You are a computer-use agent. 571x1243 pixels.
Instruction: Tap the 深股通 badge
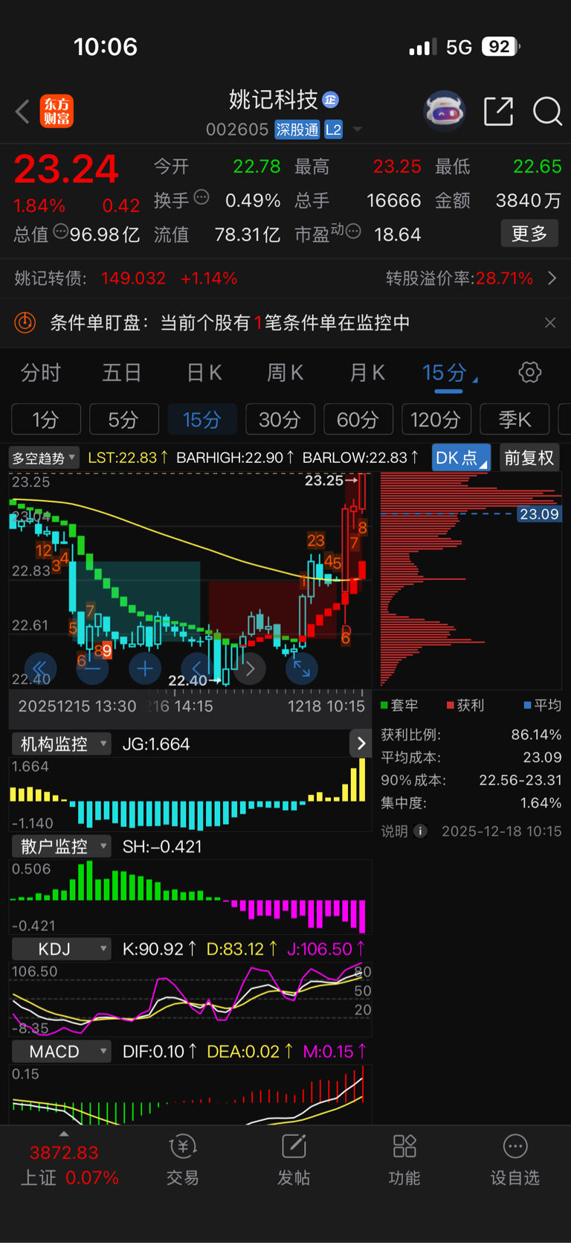click(x=297, y=130)
